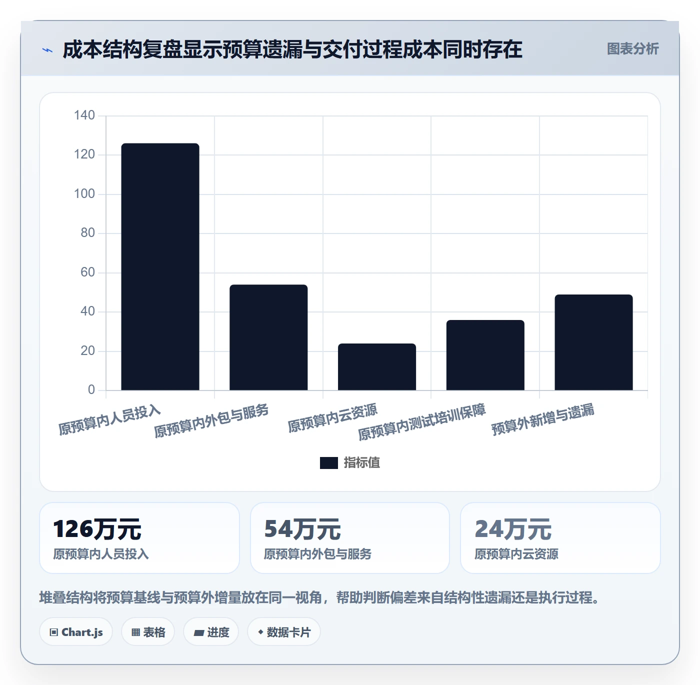Click the diamond icon in 数据卡片 chip
This screenshot has height=685, width=700.
click(x=260, y=632)
